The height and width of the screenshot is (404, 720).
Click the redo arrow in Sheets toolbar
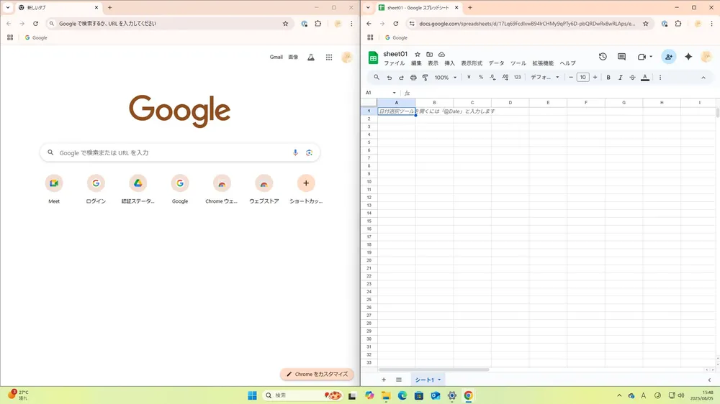pyautogui.click(x=401, y=78)
